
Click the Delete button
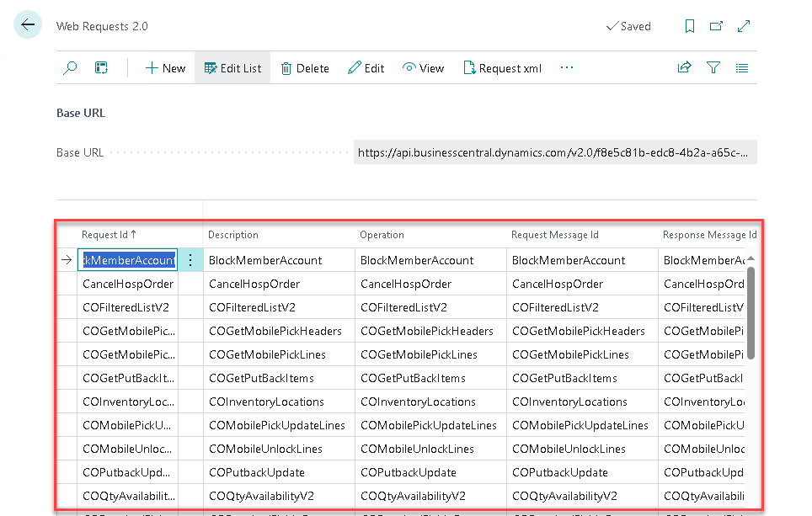304,68
